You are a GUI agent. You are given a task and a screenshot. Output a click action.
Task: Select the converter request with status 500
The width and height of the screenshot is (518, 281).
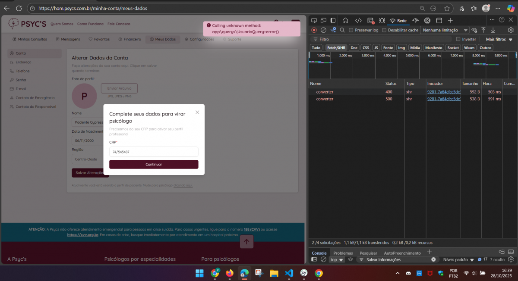[325, 99]
